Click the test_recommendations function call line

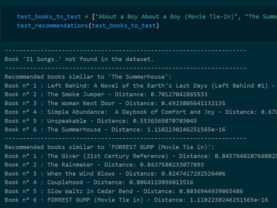(x=88, y=26)
